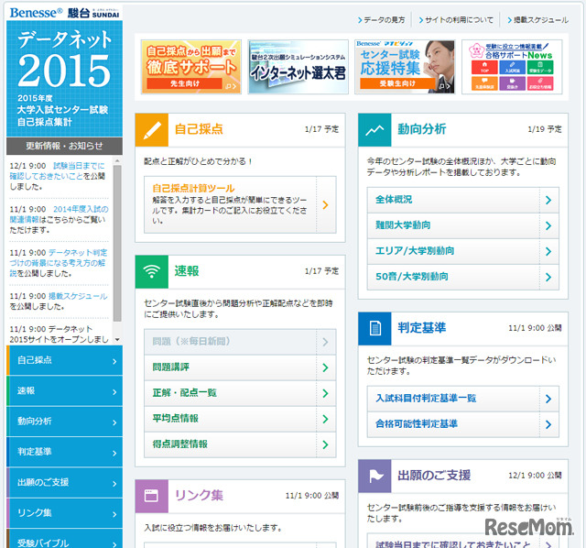The height and width of the screenshot is (548, 586).
Task: Open the データの見方 link
Action: coord(381,20)
